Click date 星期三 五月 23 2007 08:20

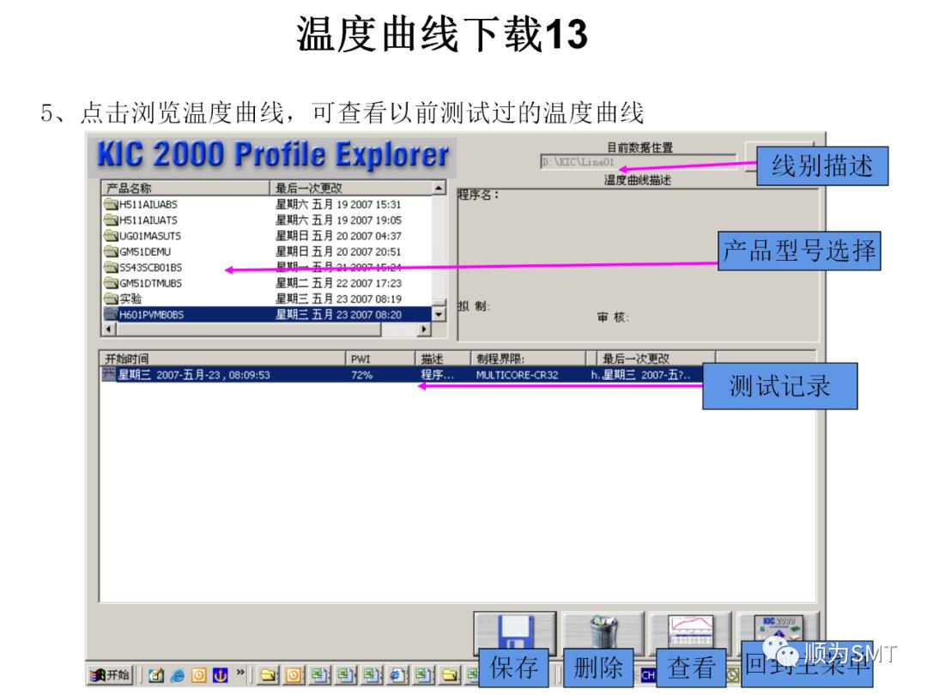click(x=338, y=314)
